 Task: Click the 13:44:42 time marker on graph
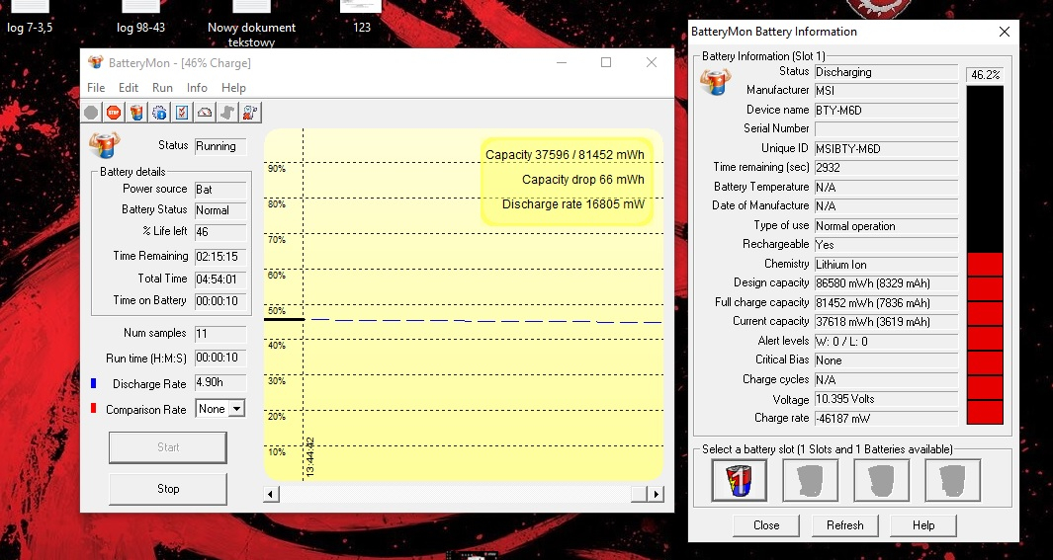(310, 457)
